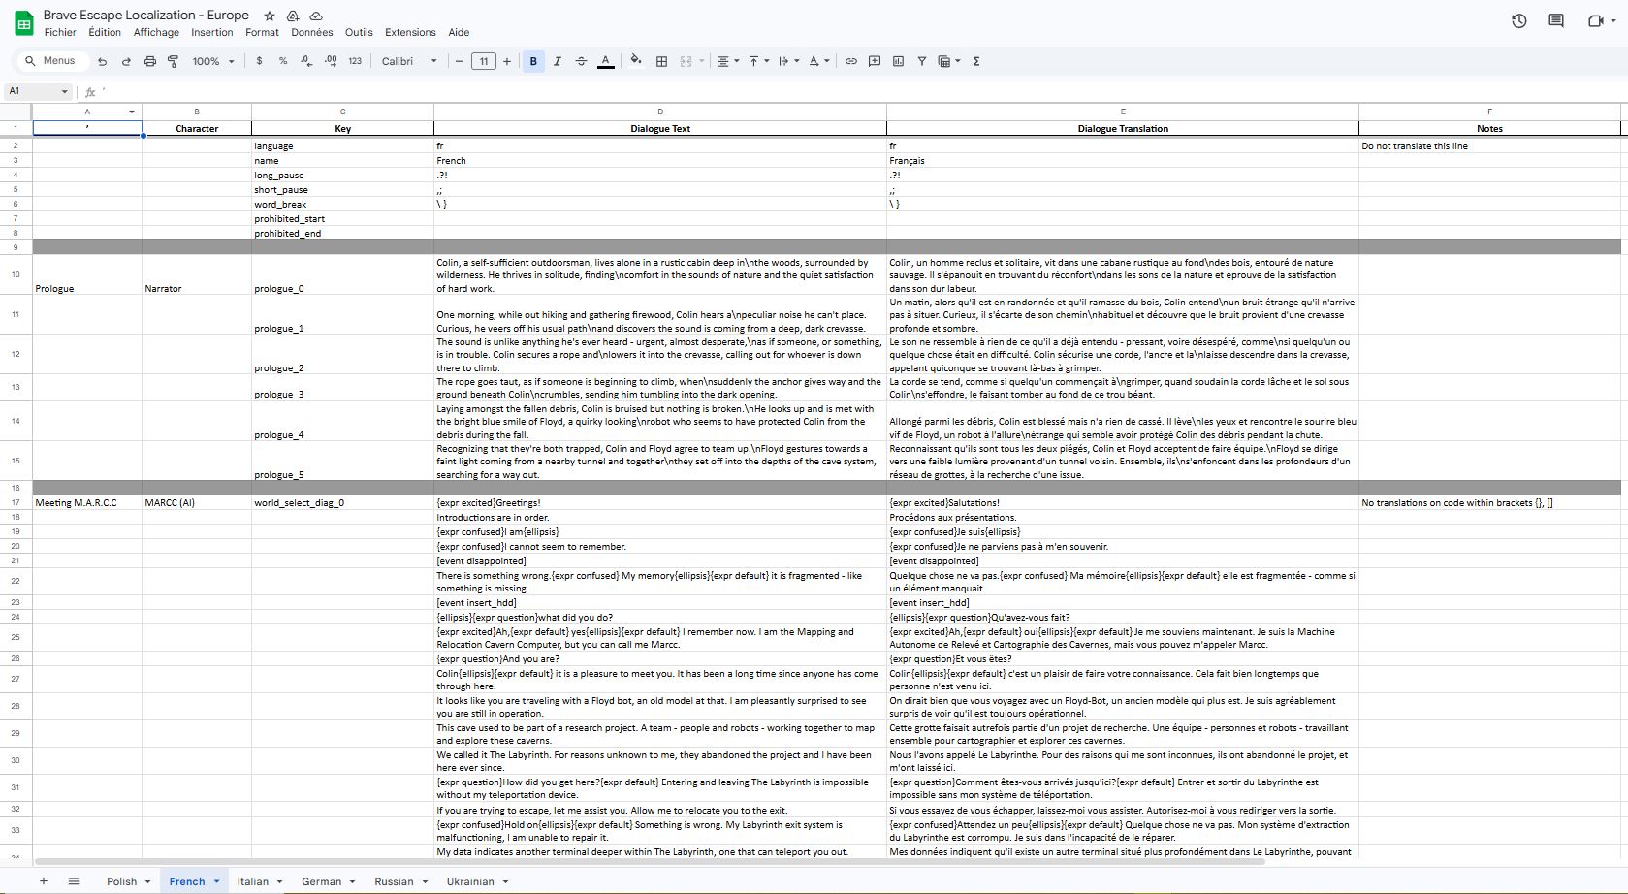The image size is (1628, 894).
Task: Select row 17 header
Action: click(16, 502)
